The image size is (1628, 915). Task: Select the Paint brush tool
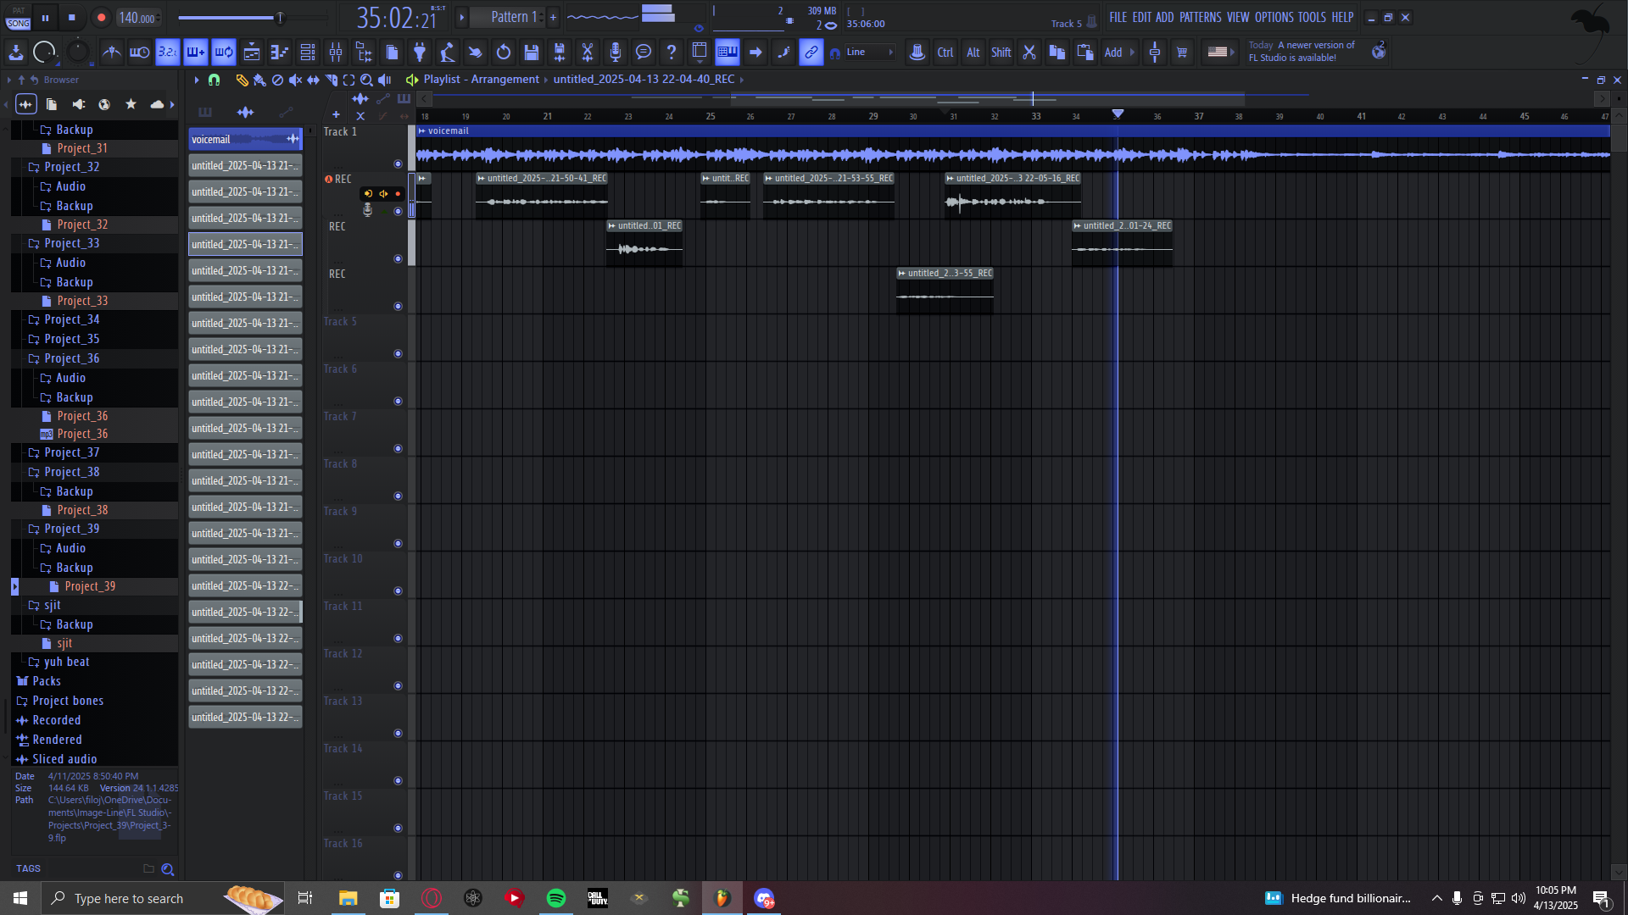click(x=259, y=80)
